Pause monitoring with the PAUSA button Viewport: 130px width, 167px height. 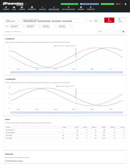point(120,20)
